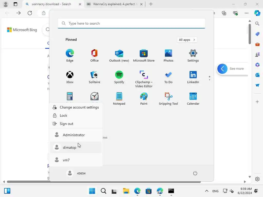This screenshot has height=197, width=263.
Task: Click the Windows Start button on taskbar
Action: click(x=92, y=191)
